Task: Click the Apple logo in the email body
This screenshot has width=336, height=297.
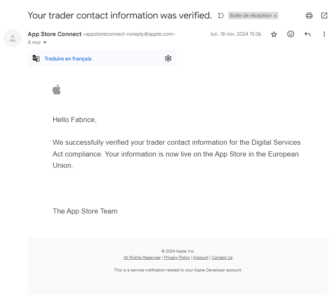Action: 57,89
